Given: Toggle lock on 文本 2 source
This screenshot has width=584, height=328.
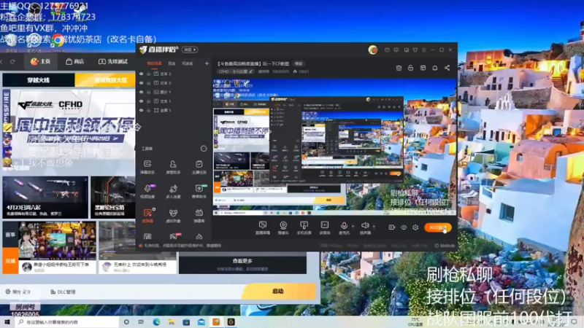Looking at the screenshot, I should coord(148,83).
